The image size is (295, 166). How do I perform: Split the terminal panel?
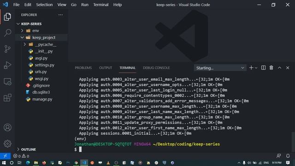263,68
